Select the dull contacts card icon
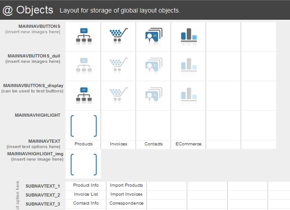 153,66
